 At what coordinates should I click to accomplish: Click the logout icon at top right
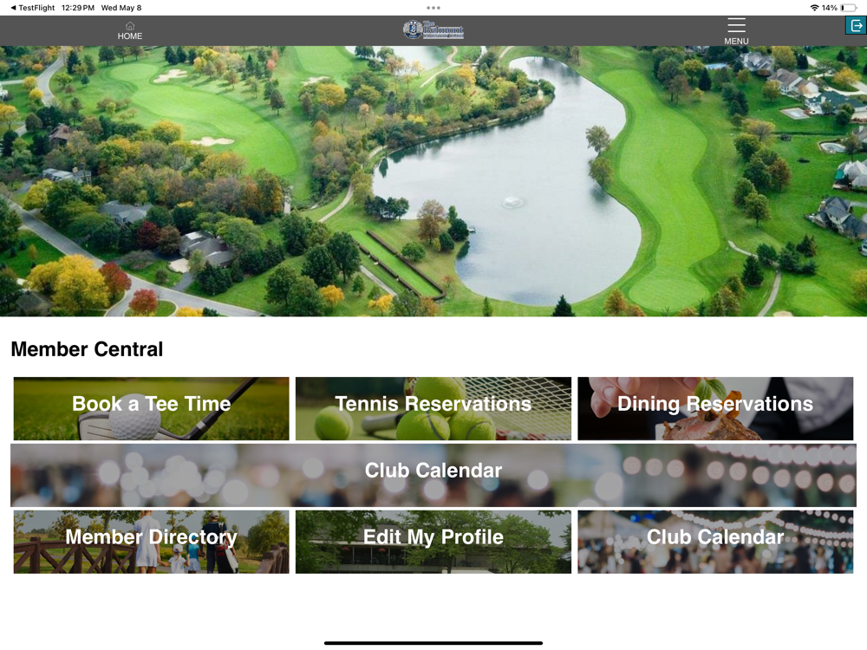tap(856, 25)
